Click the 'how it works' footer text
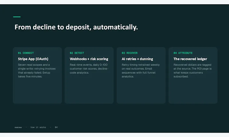This screenshot has width=229, height=137. click(38, 127)
